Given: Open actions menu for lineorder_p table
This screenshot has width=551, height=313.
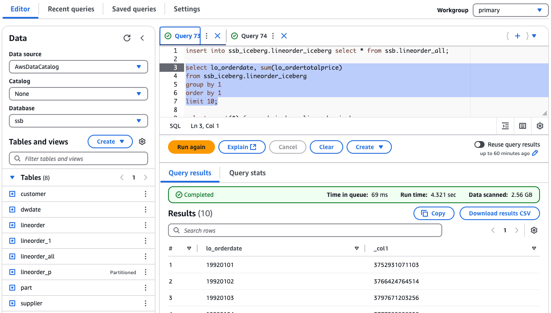Looking at the screenshot, I should pos(146,272).
